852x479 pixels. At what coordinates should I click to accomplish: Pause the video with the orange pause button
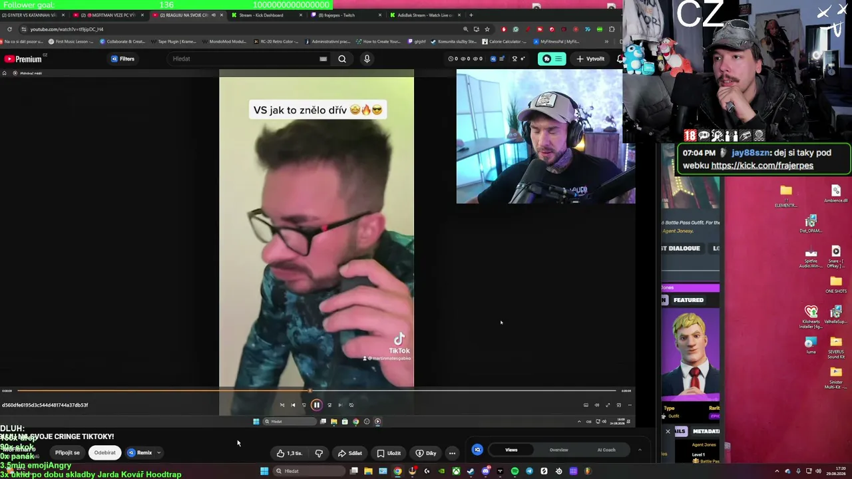click(316, 404)
